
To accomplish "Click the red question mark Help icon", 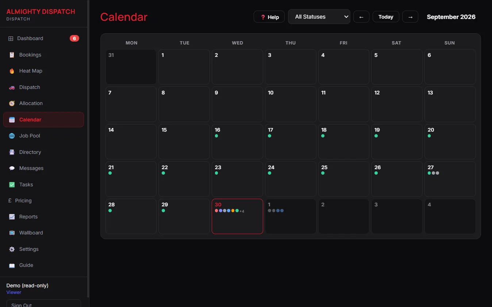I will (x=263, y=17).
